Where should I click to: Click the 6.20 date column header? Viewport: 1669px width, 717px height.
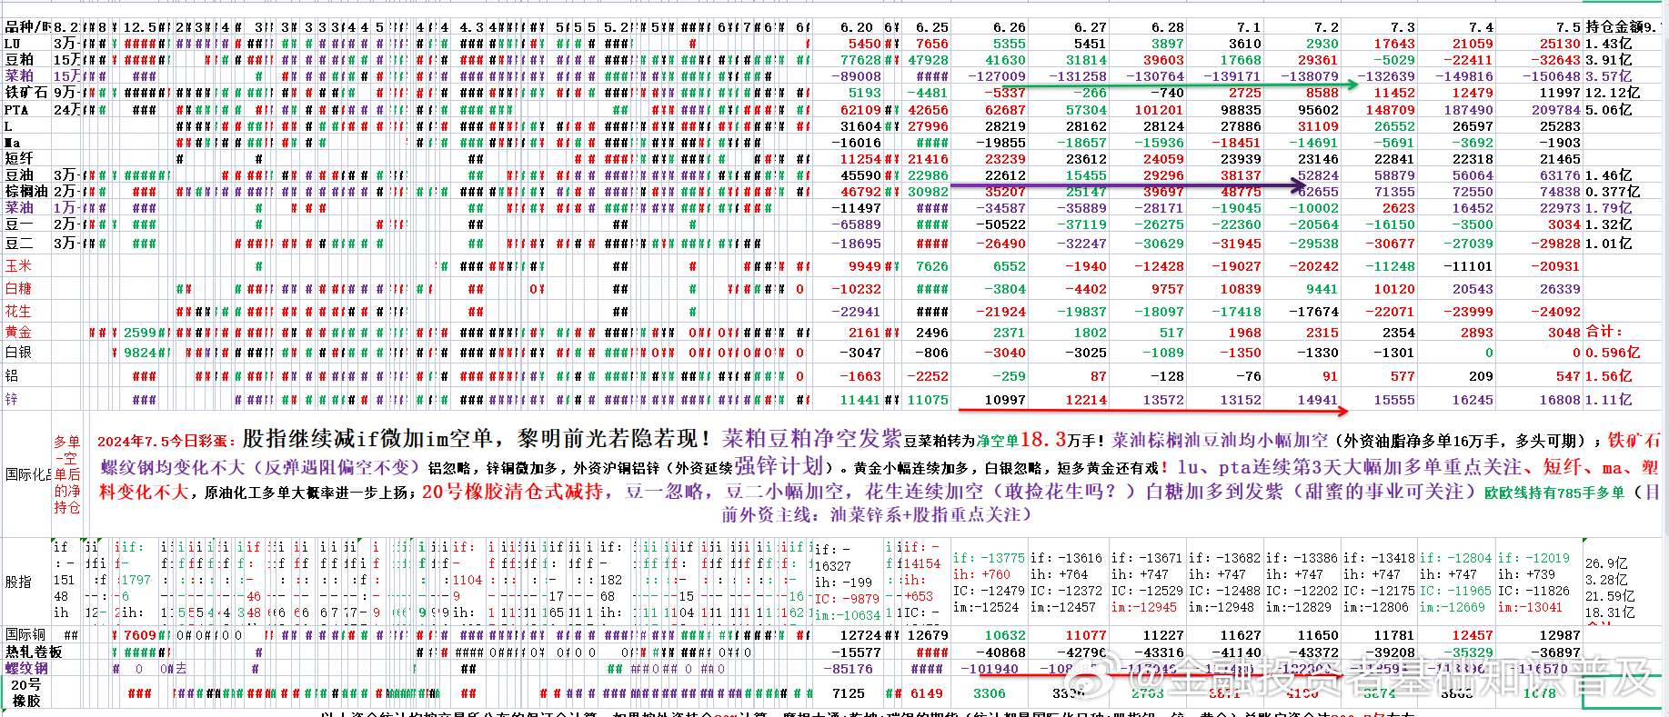(857, 27)
